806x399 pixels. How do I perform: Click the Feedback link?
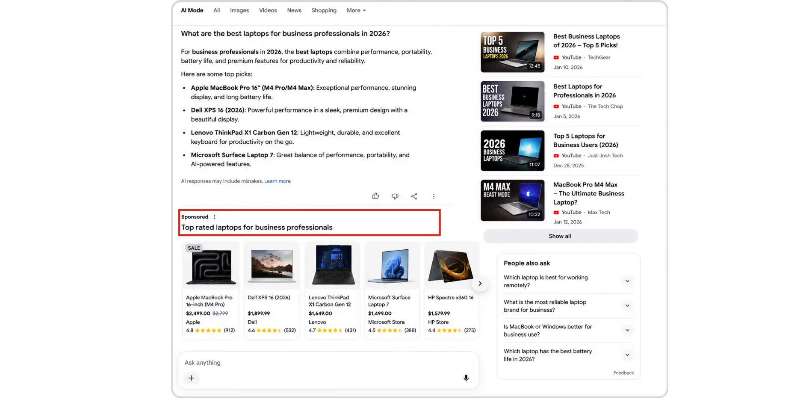pyautogui.click(x=623, y=373)
